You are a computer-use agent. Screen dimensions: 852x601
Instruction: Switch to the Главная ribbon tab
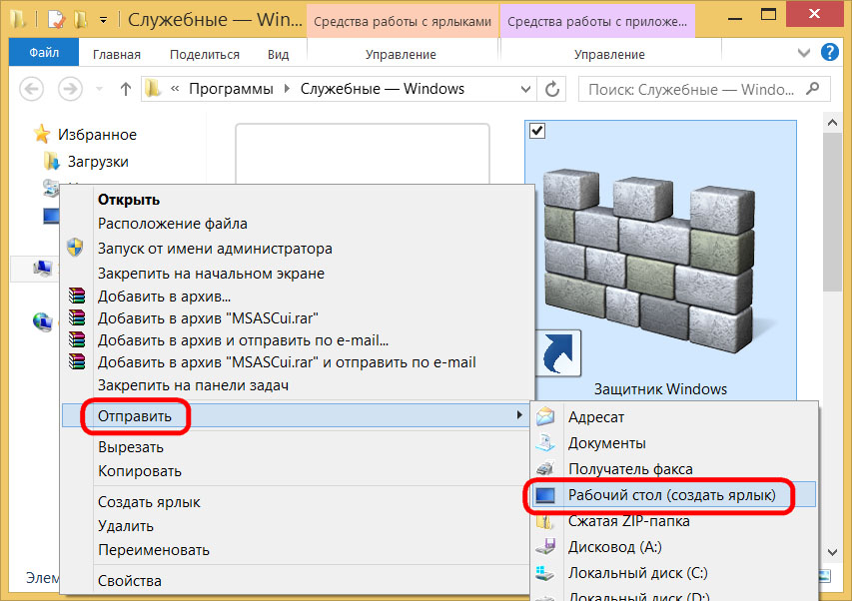[x=117, y=54]
